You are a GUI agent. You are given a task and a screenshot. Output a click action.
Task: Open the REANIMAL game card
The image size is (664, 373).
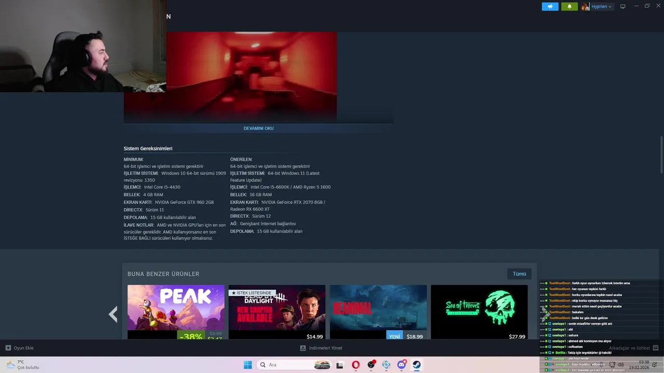click(x=378, y=312)
